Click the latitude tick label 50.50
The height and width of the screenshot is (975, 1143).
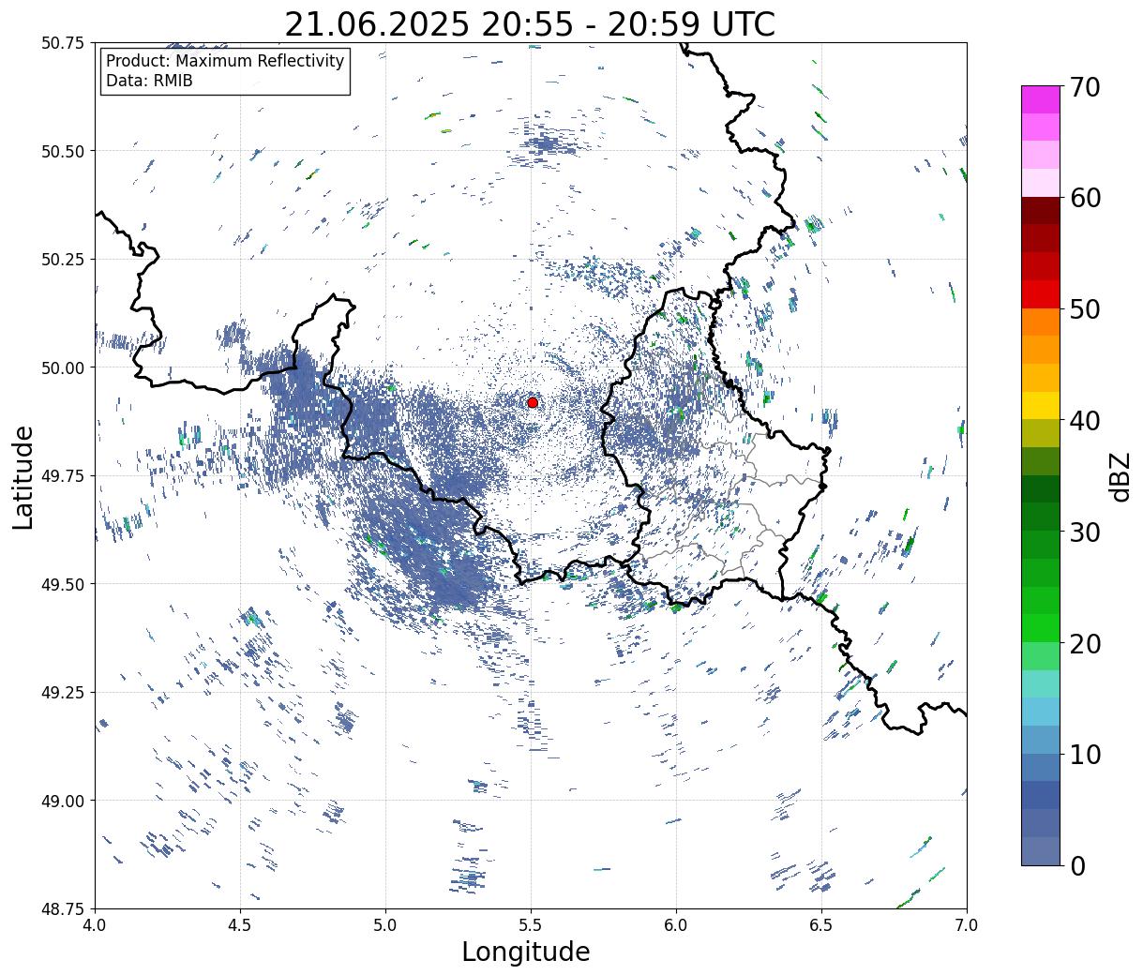coord(64,151)
